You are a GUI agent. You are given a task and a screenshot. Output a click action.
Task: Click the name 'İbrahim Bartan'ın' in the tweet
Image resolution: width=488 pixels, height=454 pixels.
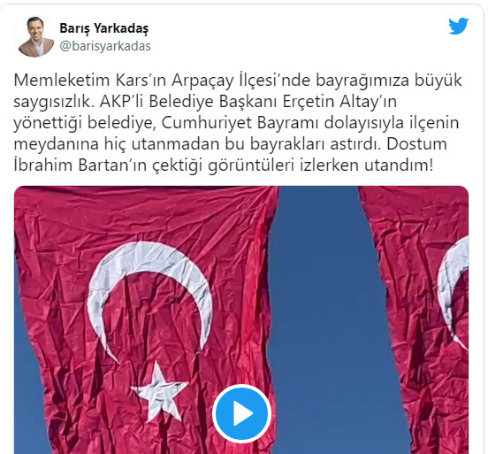click(x=80, y=165)
